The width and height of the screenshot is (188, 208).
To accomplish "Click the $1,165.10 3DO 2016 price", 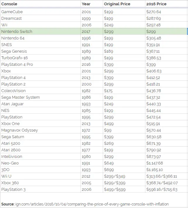I will click(155, 170).
